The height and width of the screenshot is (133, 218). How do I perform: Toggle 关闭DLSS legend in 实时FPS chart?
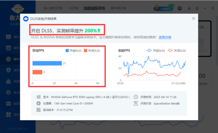[177, 51]
